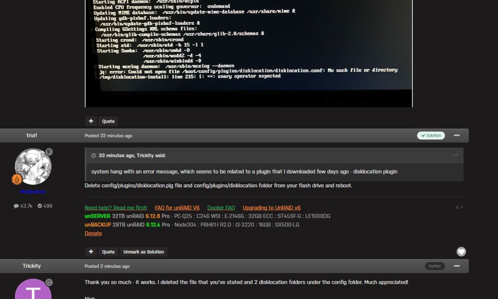Click the rank badge on Trickity's avatar
The height and width of the screenshot is (299, 498).
coord(49,282)
